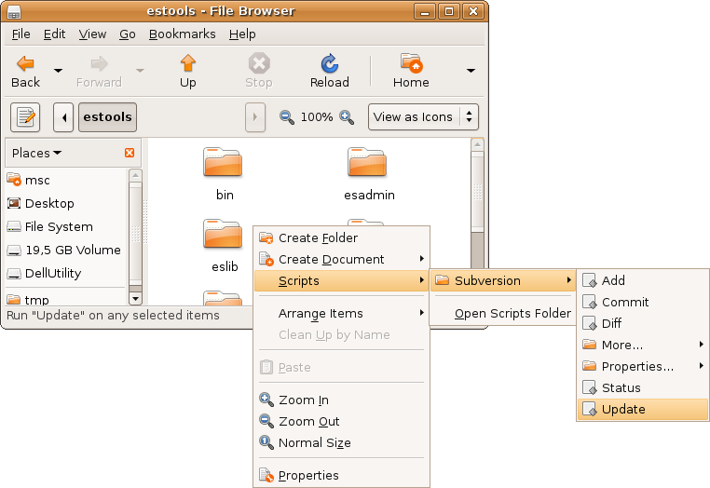The height and width of the screenshot is (488, 710).
Task: Open Back history dropdown arrow
Action: (x=58, y=71)
